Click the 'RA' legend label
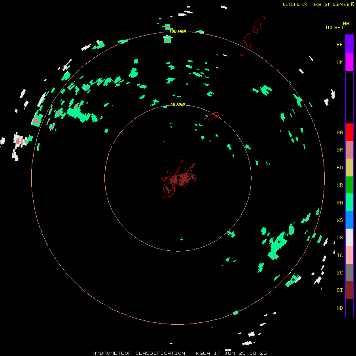This screenshot has height=356, width=356. pyautogui.click(x=339, y=203)
